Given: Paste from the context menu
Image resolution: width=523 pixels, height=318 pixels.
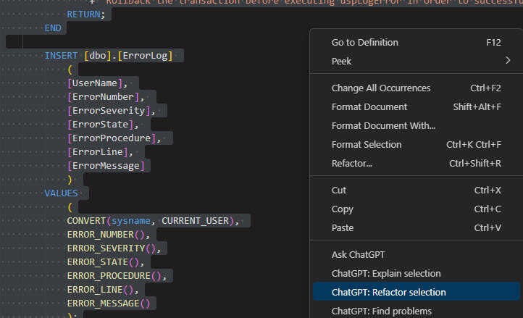Looking at the screenshot, I should coord(343,228).
